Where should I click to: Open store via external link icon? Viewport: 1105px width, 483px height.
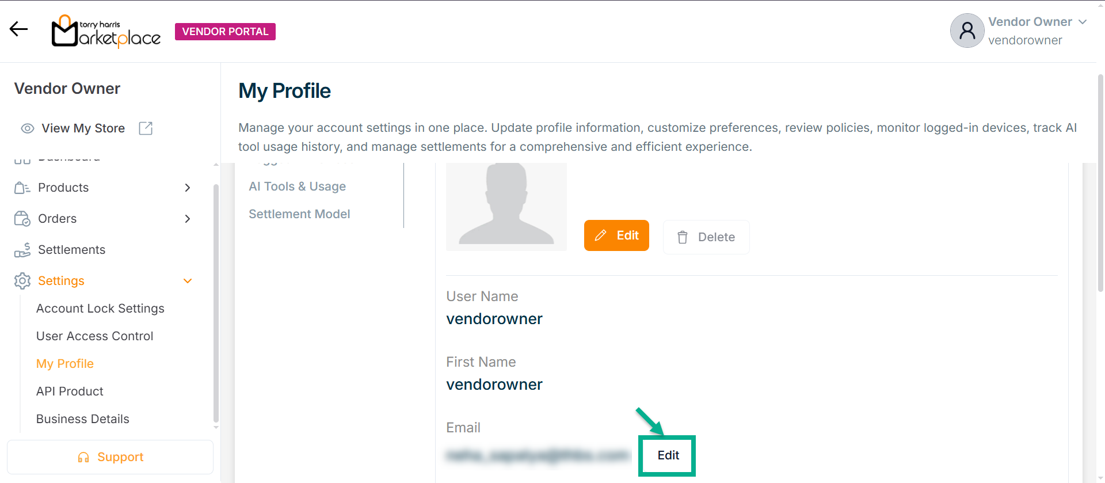point(146,128)
